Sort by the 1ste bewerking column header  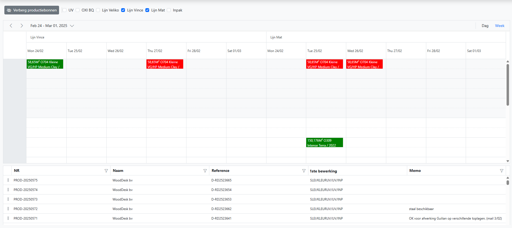click(x=323, y=171)
